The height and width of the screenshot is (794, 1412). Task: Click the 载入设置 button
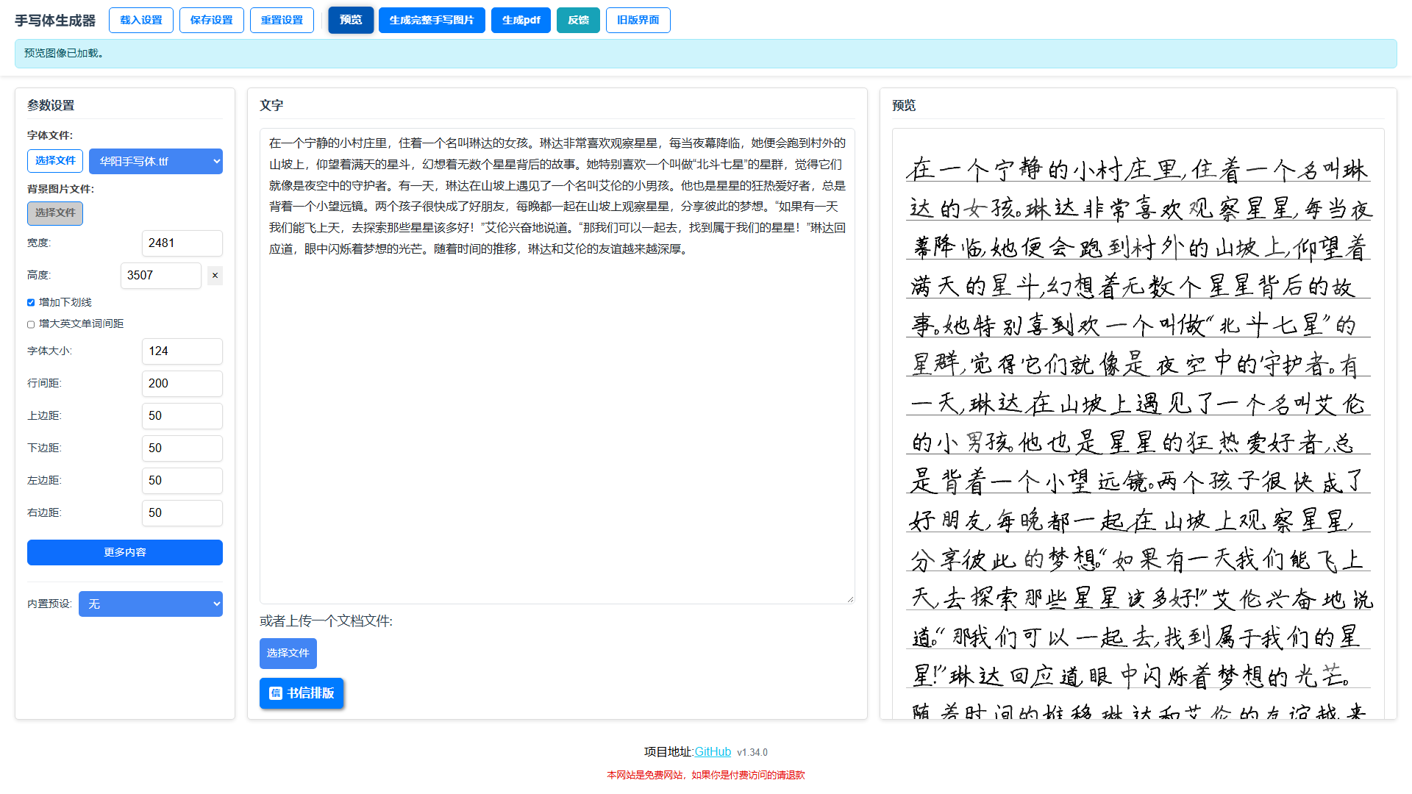click(141, 21)
